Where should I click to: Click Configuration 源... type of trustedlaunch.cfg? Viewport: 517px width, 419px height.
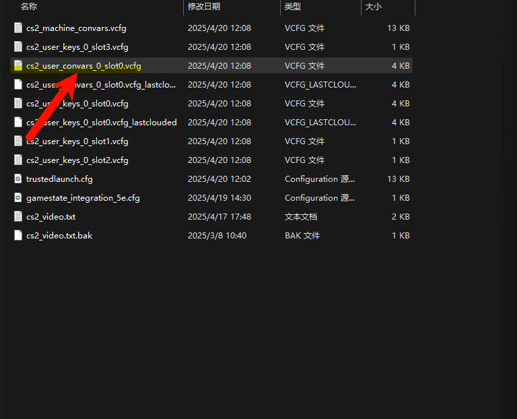tap(320, 179)
